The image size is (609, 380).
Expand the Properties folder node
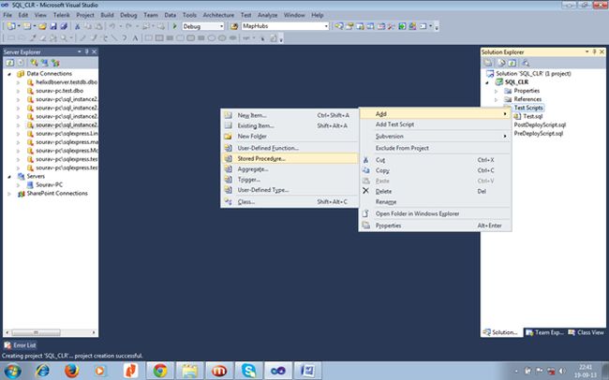(x=497, y=91)
